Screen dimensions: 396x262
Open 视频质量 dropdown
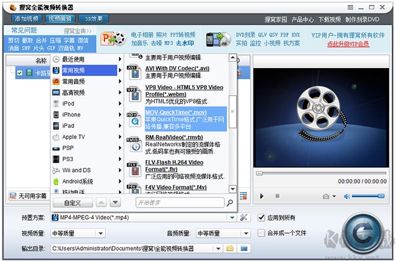coord(100,233)
